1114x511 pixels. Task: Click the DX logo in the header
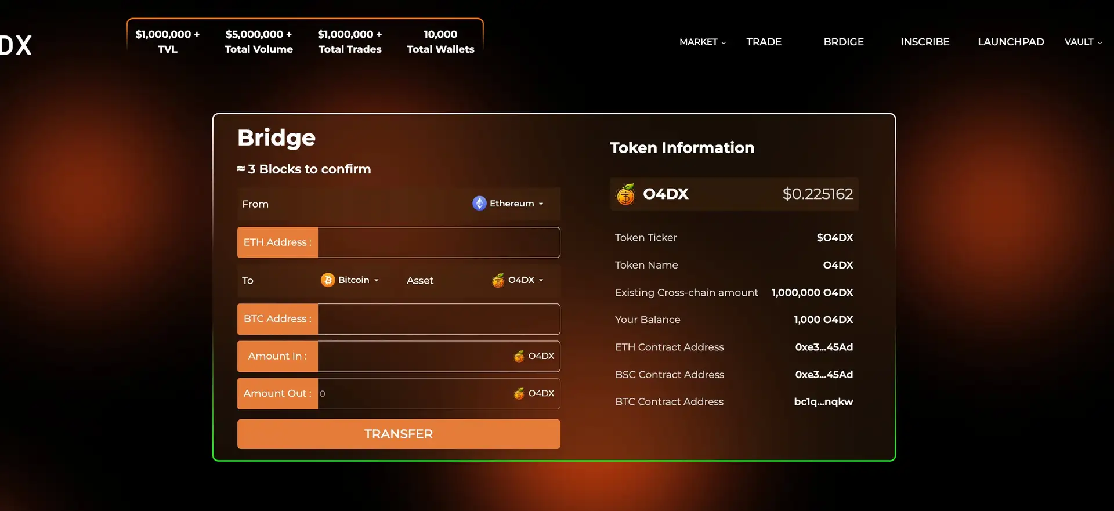(16, 45)
